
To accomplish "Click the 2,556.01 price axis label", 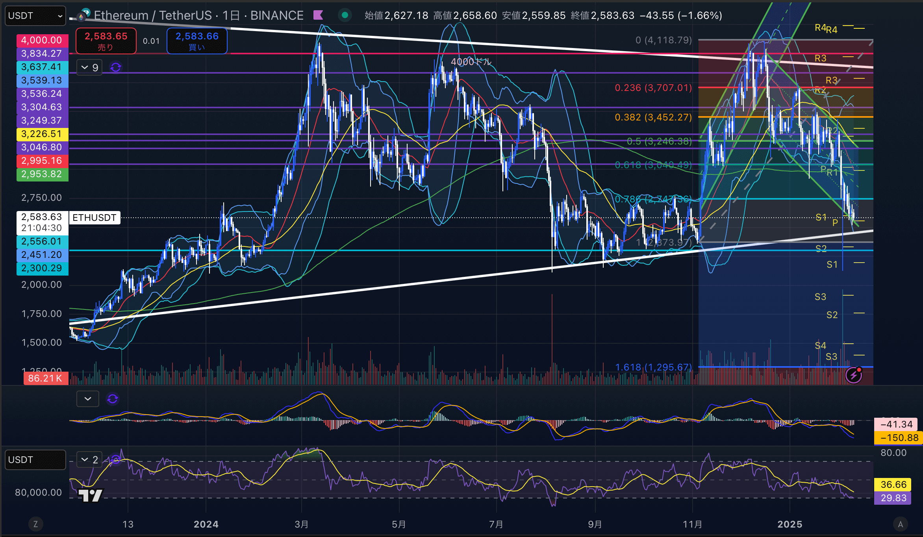I will tap(42, 241).
